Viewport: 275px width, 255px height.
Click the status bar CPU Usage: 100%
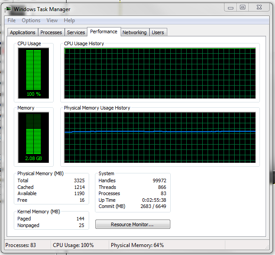pyautogui.click(x=73, y=245)
